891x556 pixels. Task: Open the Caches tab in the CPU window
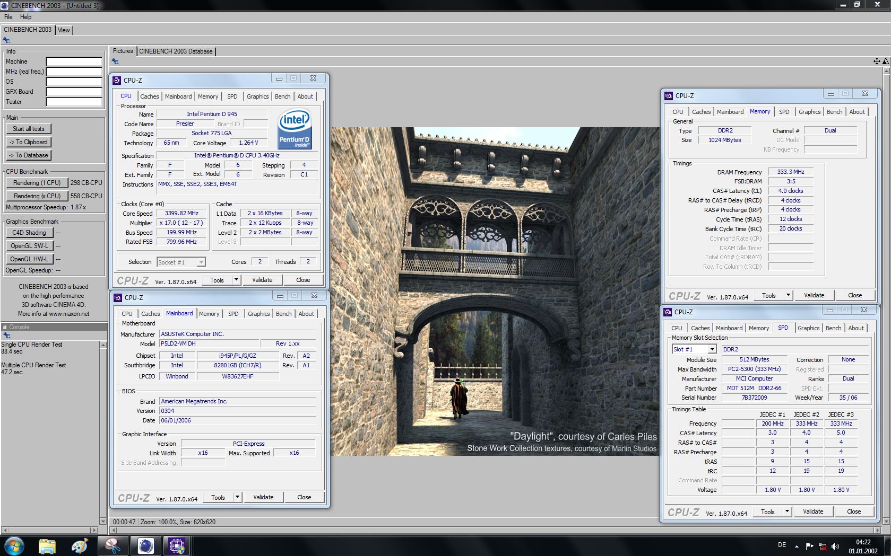click(149, 96)
